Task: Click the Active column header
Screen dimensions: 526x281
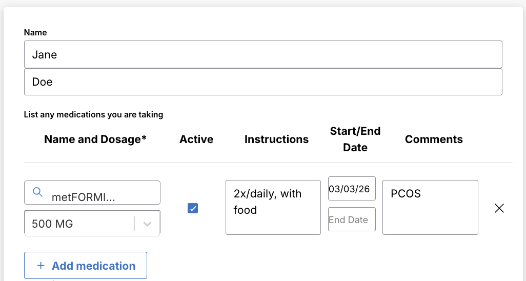Action: click(196, 139)
